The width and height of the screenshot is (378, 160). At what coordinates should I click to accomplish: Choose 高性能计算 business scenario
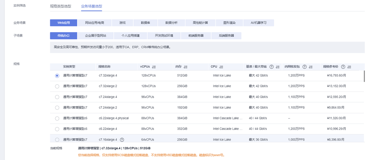click(x=200, y=23)
